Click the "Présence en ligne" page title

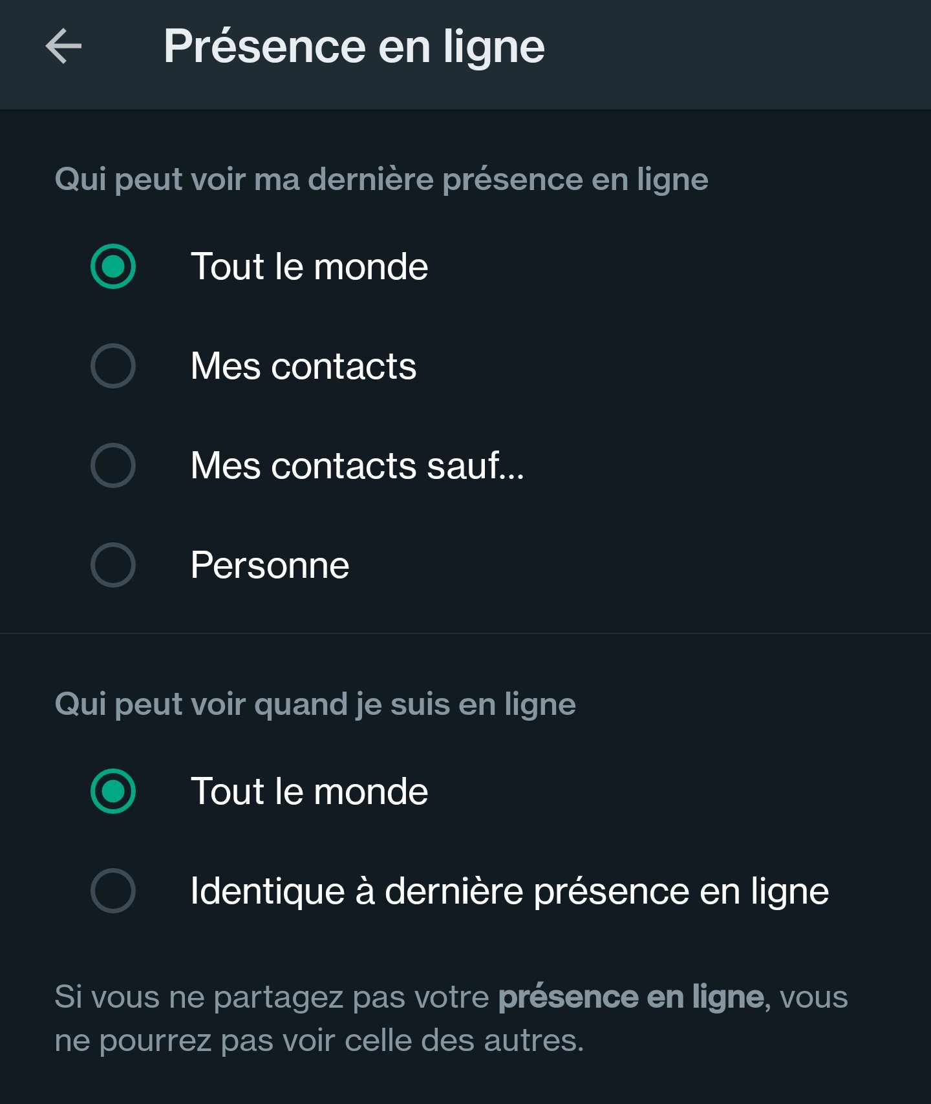354,47
